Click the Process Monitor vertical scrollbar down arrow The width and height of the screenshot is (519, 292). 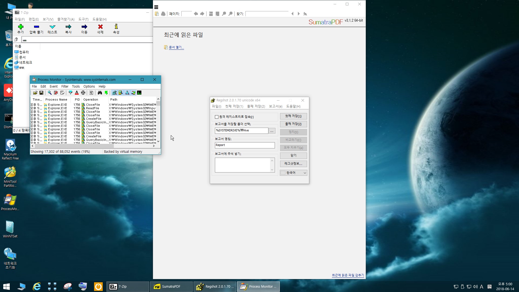158,141
